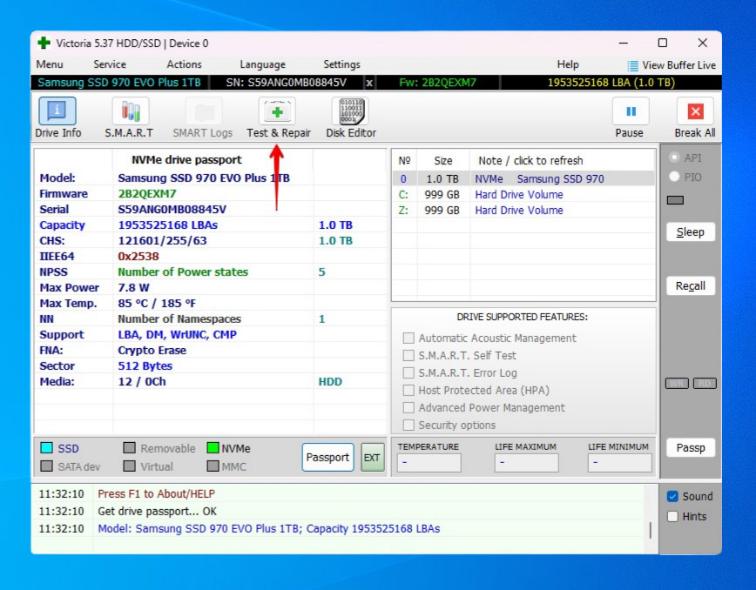Select the API radio button

pos(673,158)
